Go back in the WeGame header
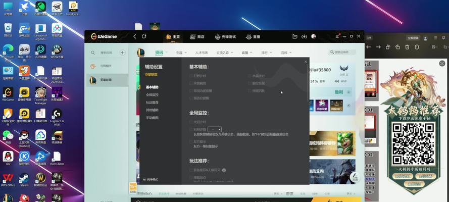 point(135,36)
